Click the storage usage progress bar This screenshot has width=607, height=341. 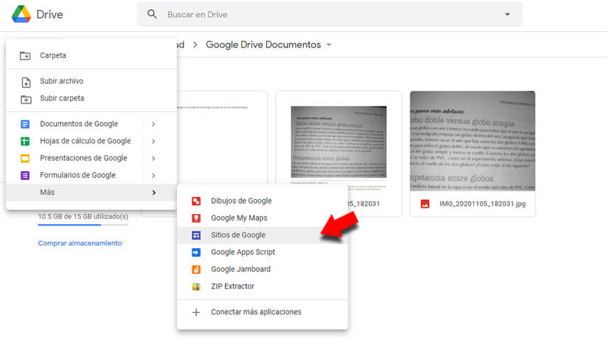(x=83, y=225)
